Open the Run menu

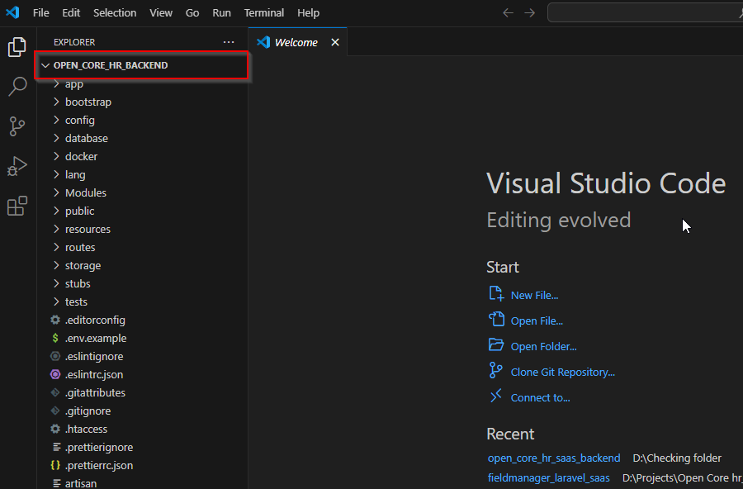[x=221, y=13]
